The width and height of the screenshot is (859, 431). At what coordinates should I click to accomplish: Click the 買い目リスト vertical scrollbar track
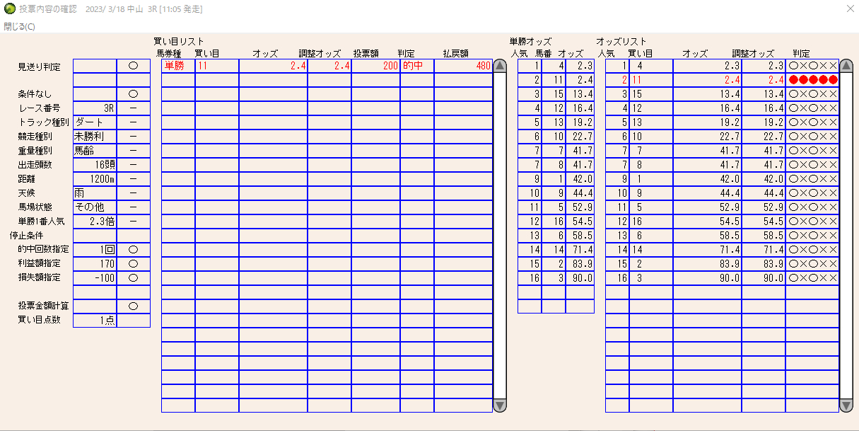click(500, 236)
